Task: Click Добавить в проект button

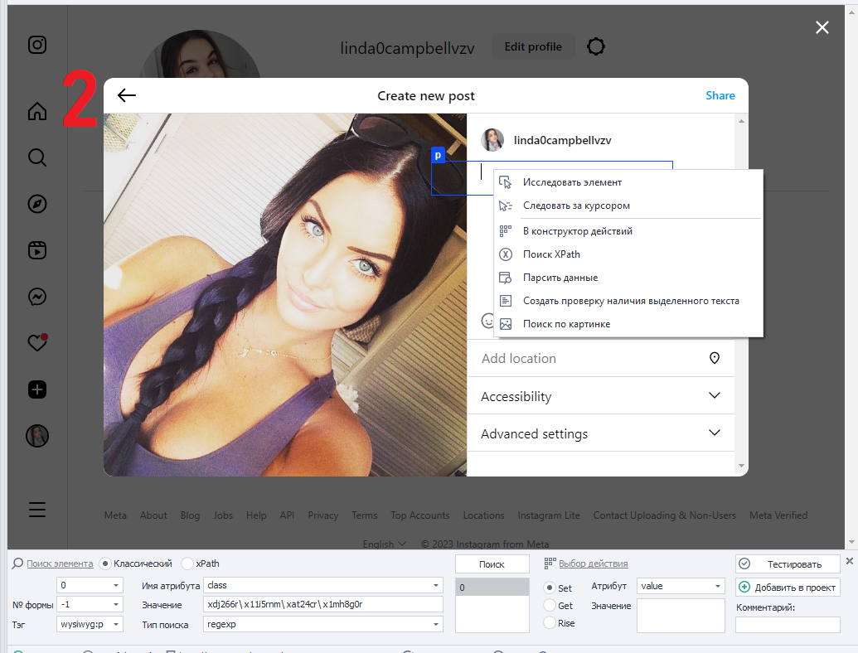Action: click(788, 588)
